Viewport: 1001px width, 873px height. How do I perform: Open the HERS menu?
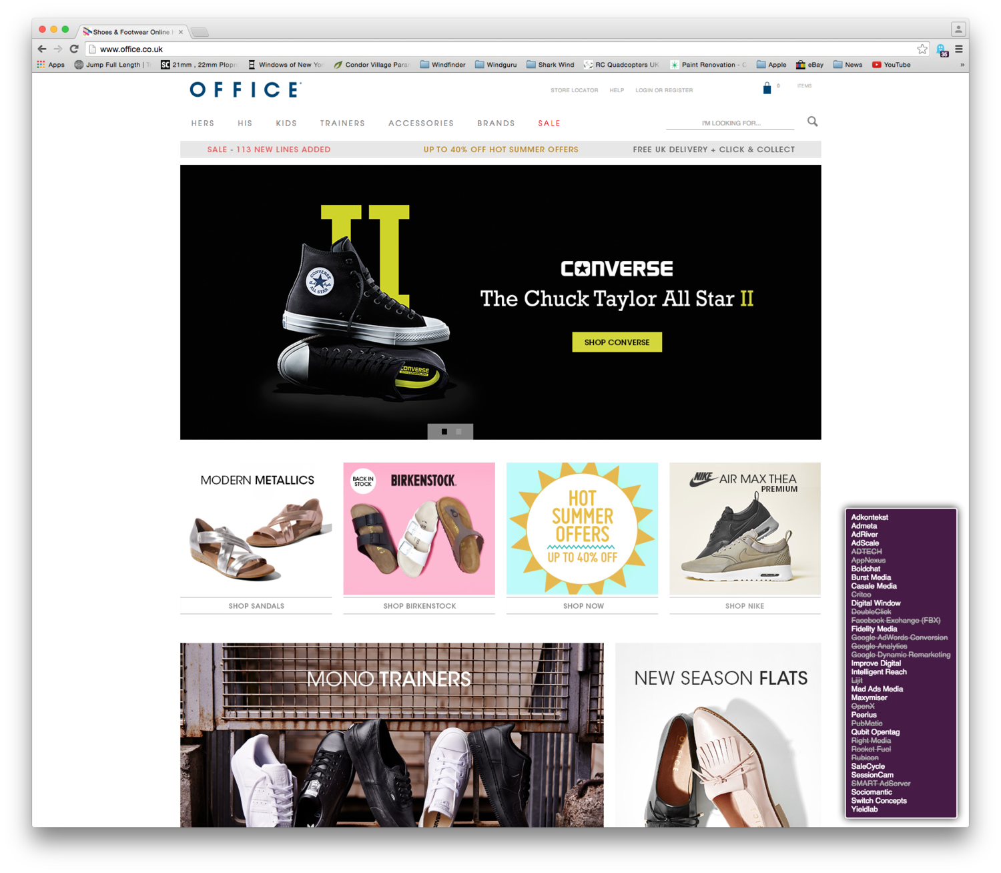pos(203,123)
